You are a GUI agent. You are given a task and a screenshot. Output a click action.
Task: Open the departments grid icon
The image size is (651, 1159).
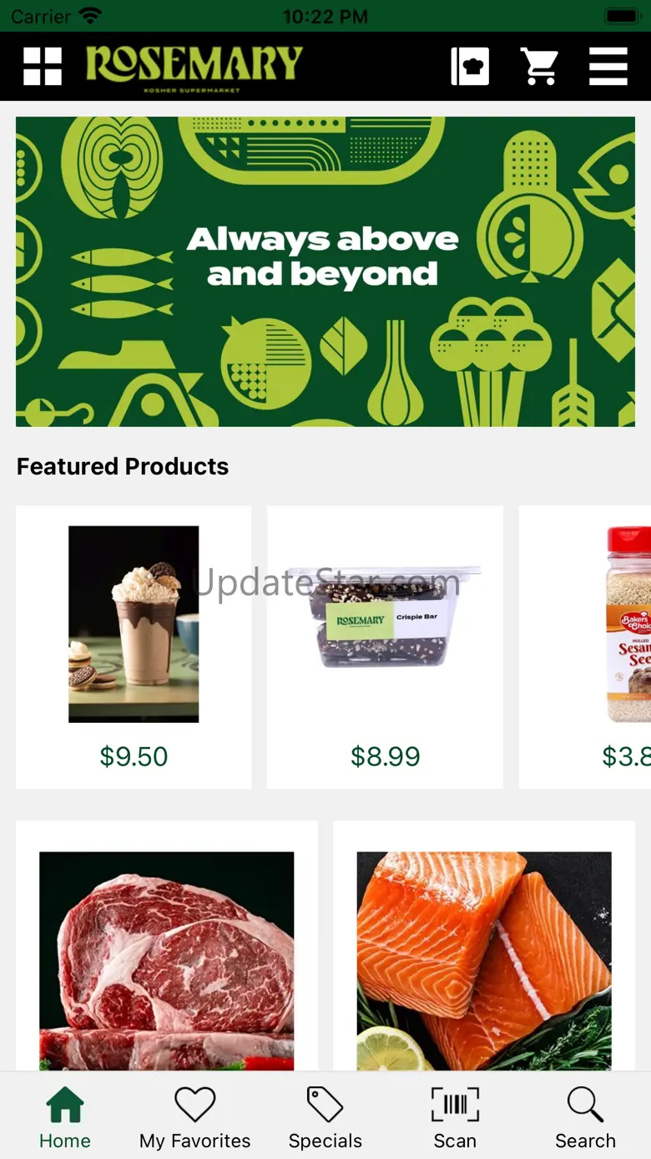point(43,66)
